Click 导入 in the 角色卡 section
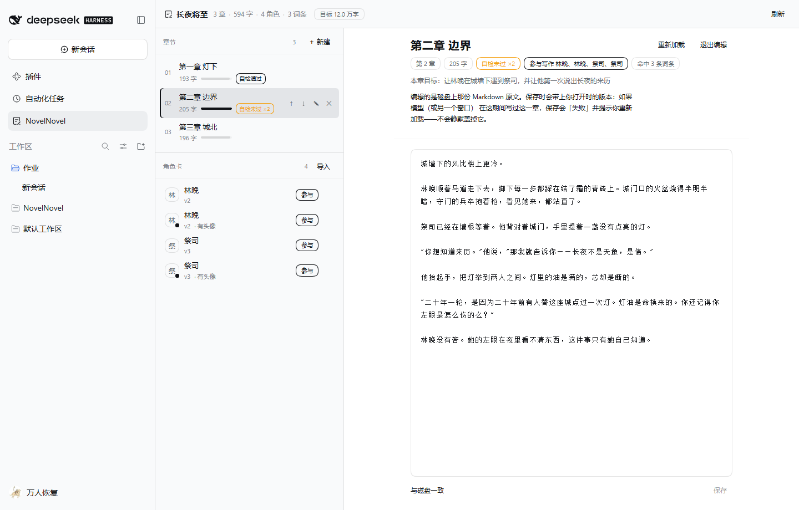 click(x=323, y=167)
